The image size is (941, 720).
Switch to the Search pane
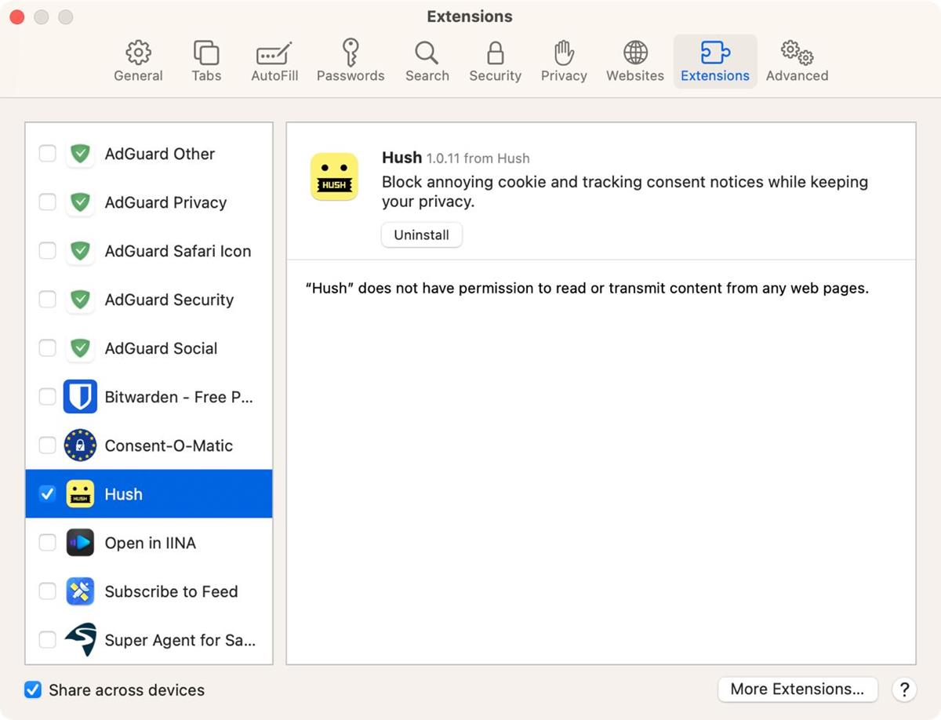pyautogui.click(x=427, y=59)
